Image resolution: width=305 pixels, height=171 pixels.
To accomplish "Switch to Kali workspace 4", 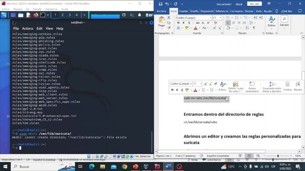I will [x=77, y=15].
